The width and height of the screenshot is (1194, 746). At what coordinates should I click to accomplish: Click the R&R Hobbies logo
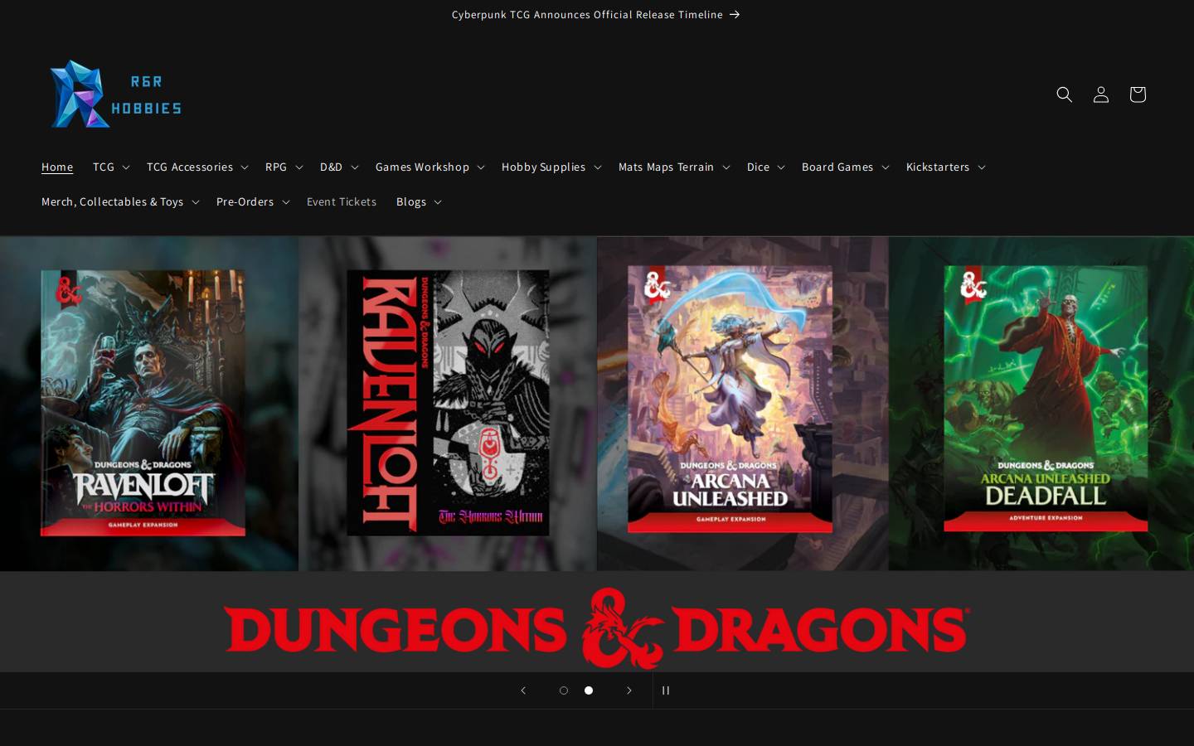point(115,94)
